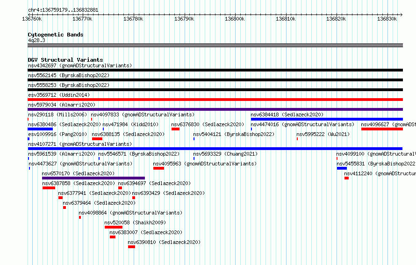Select nsv6377941 Sedlazeck2020 label

click(x=94, y=193)
